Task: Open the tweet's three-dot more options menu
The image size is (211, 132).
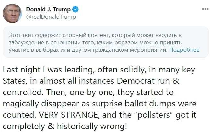Action: [x=205, y=10]
